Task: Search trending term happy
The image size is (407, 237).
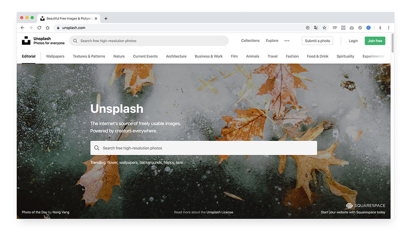Action: [169, 163]
